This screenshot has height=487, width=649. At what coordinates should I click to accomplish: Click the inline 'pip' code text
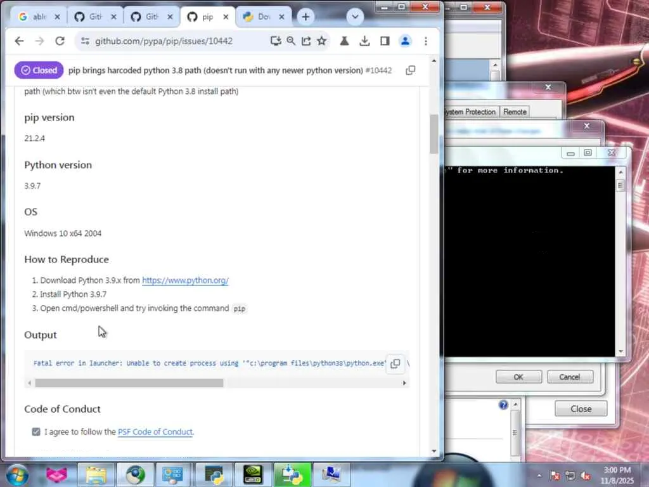[x=239, y=309]
